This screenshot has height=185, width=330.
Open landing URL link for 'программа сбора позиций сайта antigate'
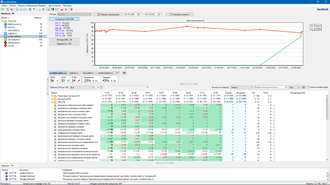tap(274, 105)
